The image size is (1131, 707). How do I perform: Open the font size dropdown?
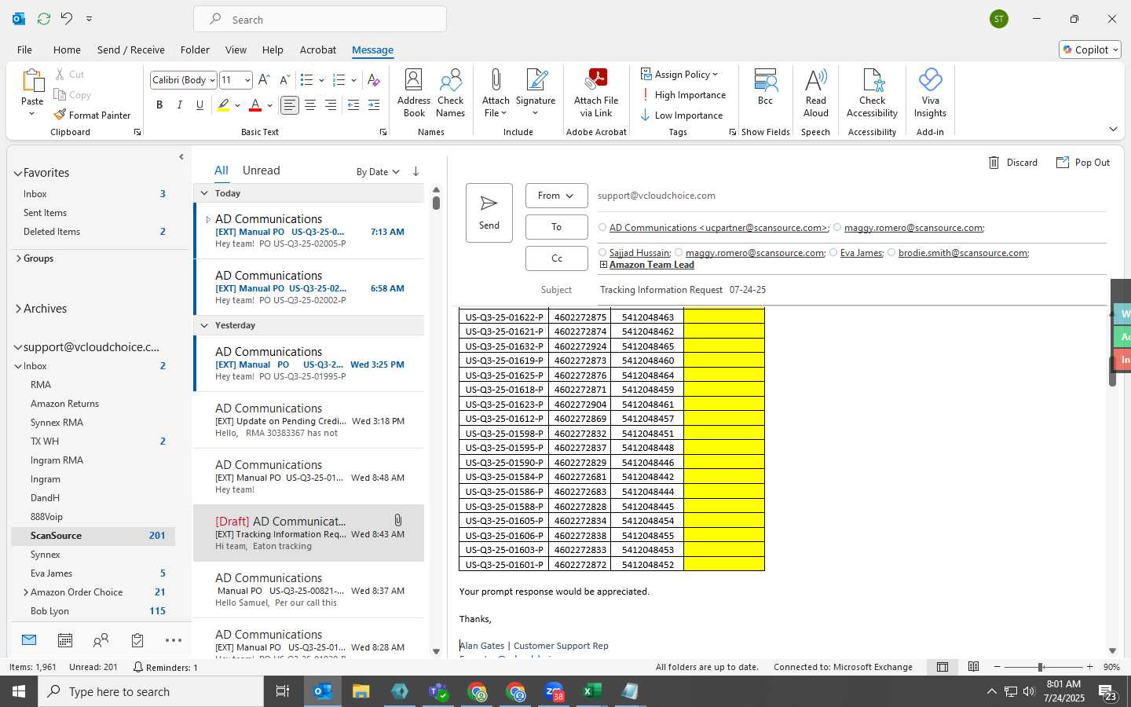click(247, 80)
